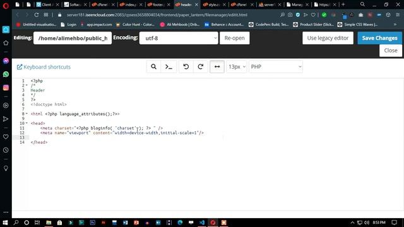Open File Explorer from the taskbar
The height and width of the screenshot is (227, 404).
(49, 223)
